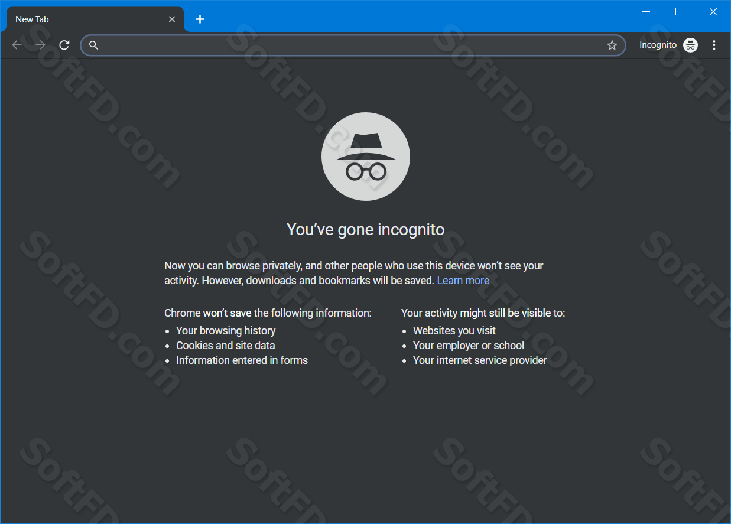Click "Websites you visit" list item
The width and height of the screenshot is (731, 524).
point(454,331)
